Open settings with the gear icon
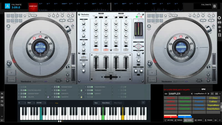222x125 pixels. [219, 18]
